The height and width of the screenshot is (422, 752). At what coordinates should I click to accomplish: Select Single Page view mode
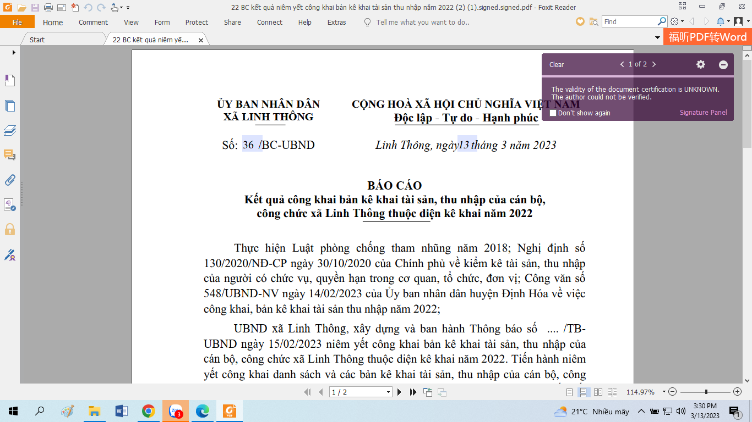pyautogui.click(x=569, y=392)
